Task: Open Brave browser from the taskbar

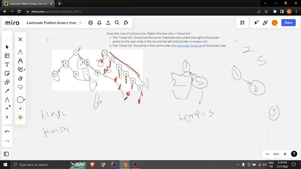Action: coord(92,165)
